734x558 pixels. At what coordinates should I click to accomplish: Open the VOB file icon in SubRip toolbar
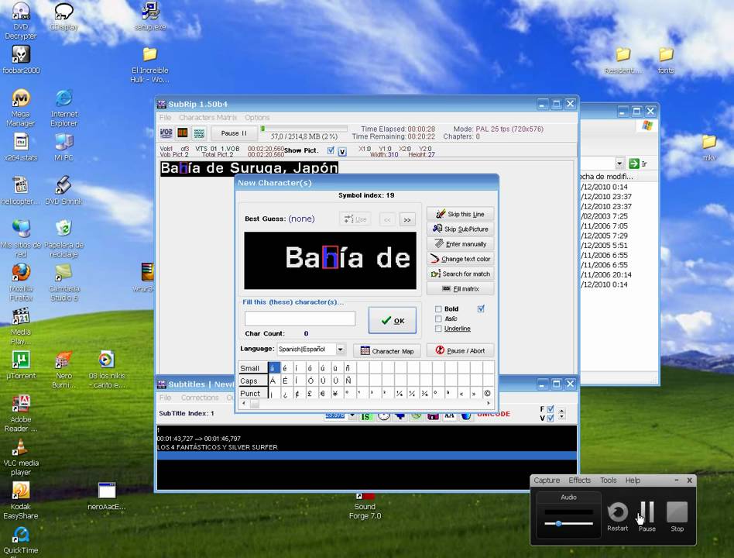[x=166, y=133]
